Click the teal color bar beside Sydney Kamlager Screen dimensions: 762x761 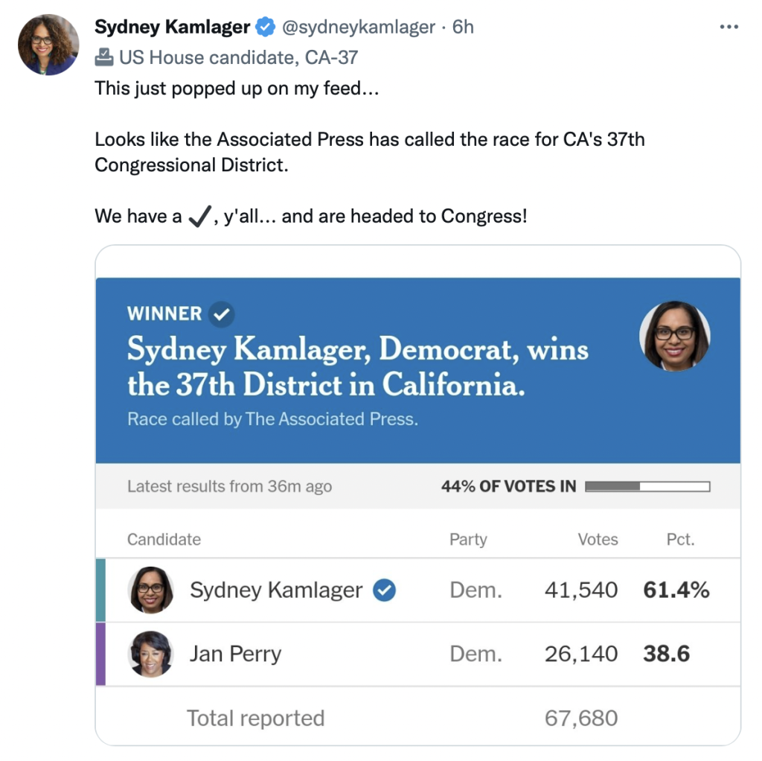[100, 590]
